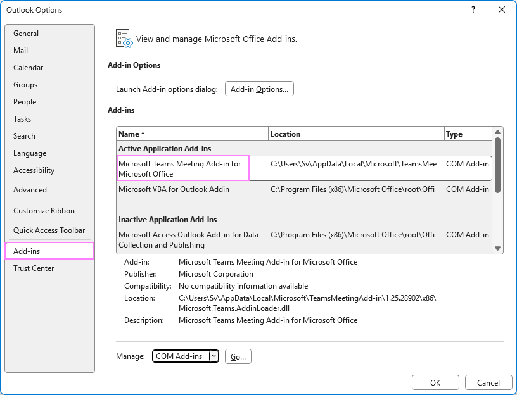Image resolution: width=517 pixels, height=395 pixels.
Task: Select the Microsoft Teams Meeting Add-in row
Action: pyautogui.click(x=182, y=167)
